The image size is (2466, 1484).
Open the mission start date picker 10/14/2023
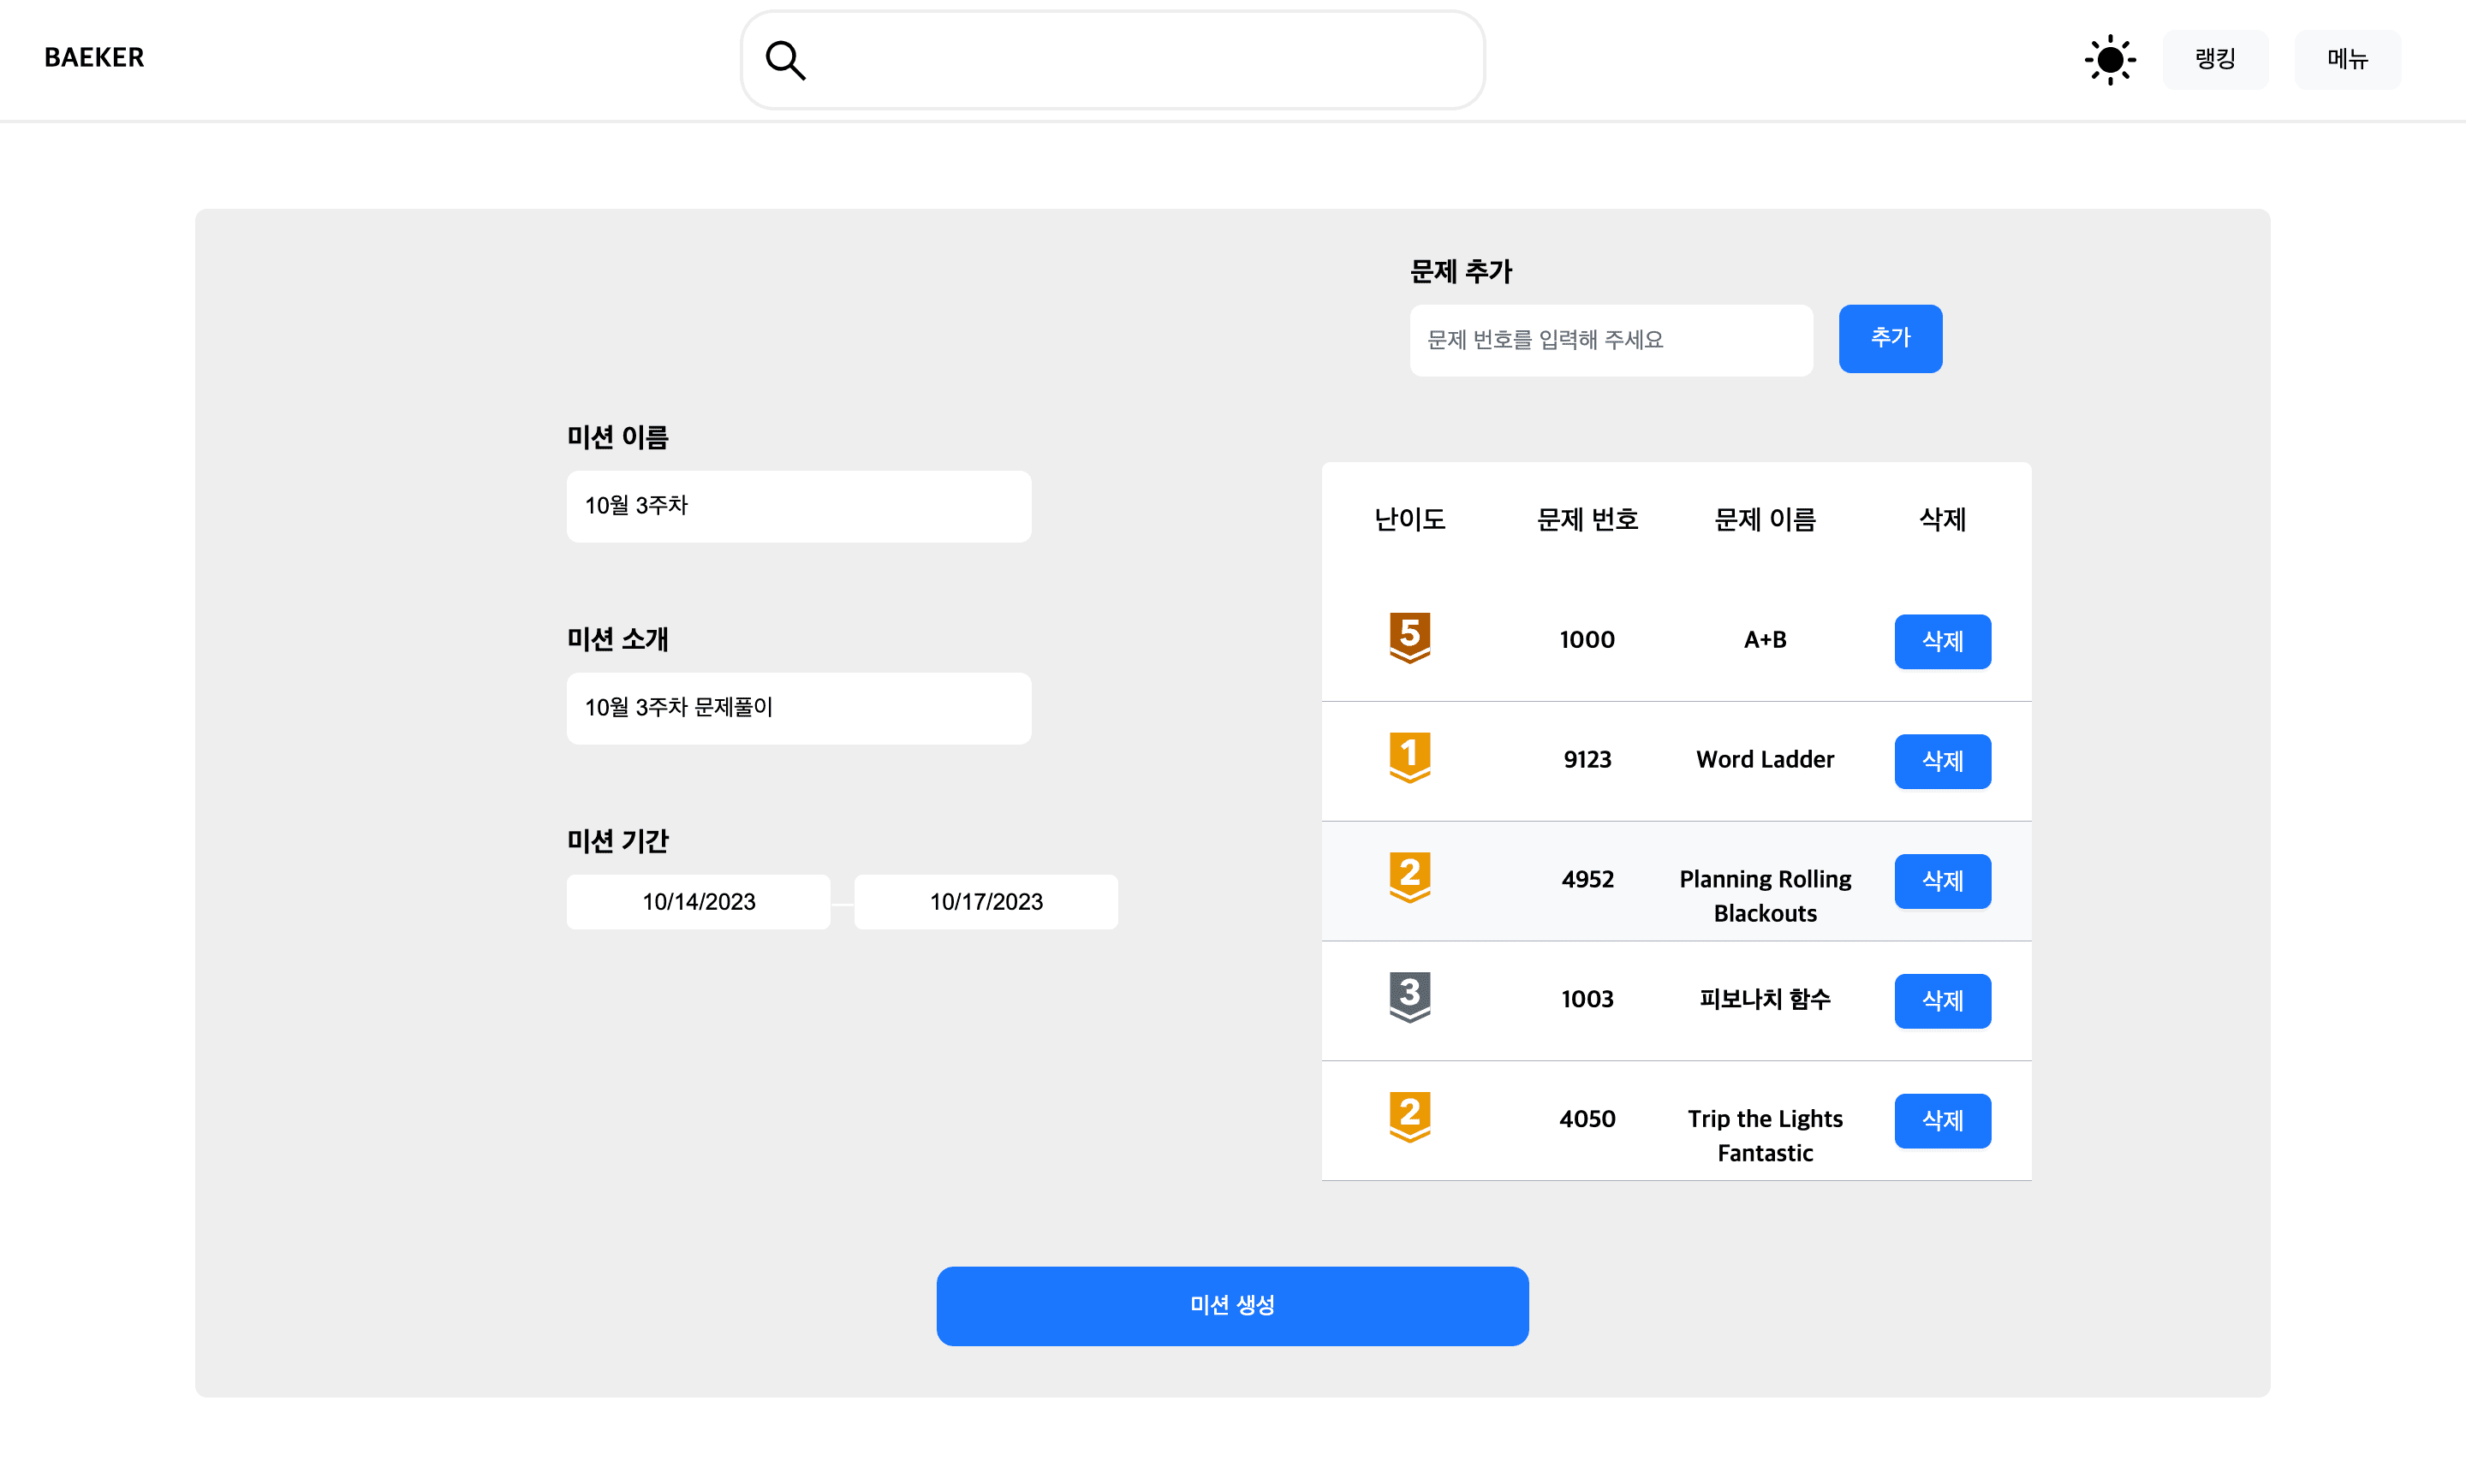click(x=699, y=901)
